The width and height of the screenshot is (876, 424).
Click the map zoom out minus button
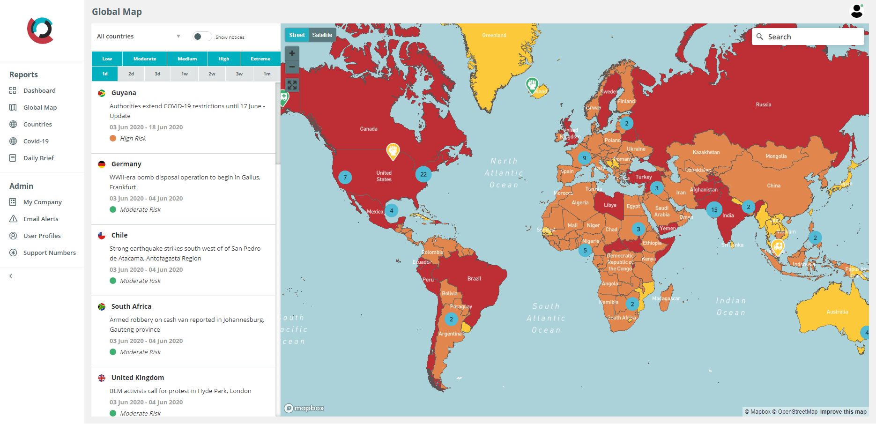point(292,67)
